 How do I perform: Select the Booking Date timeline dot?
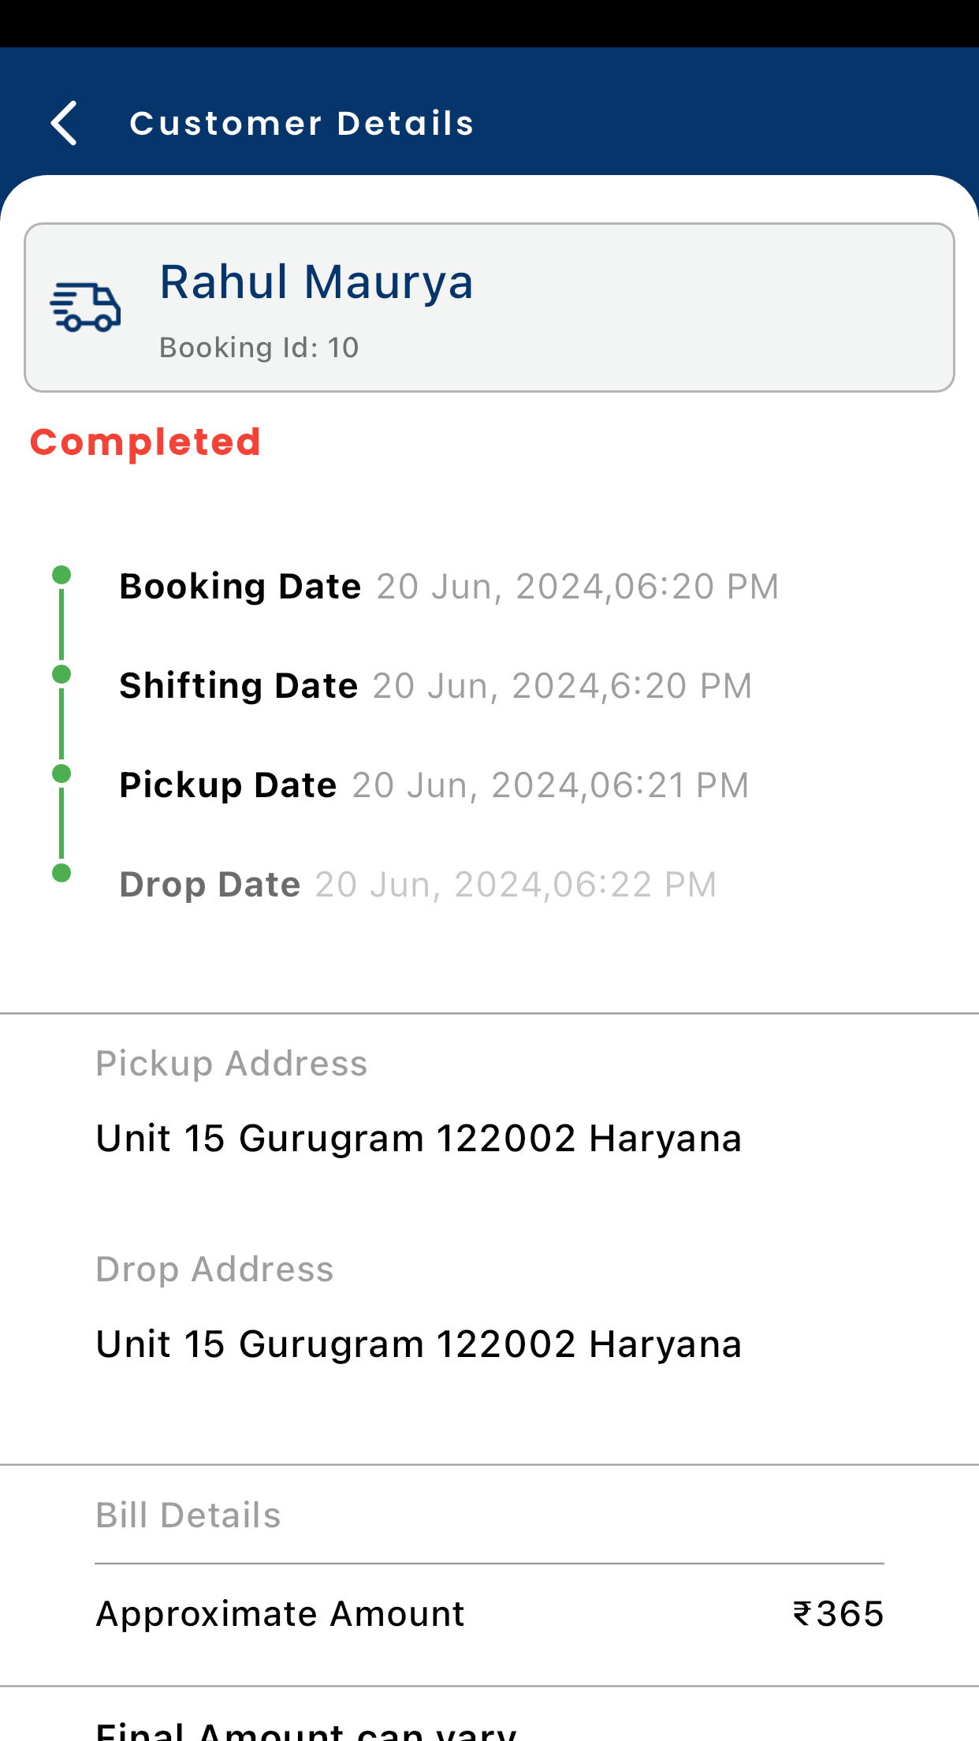(61, 575)
